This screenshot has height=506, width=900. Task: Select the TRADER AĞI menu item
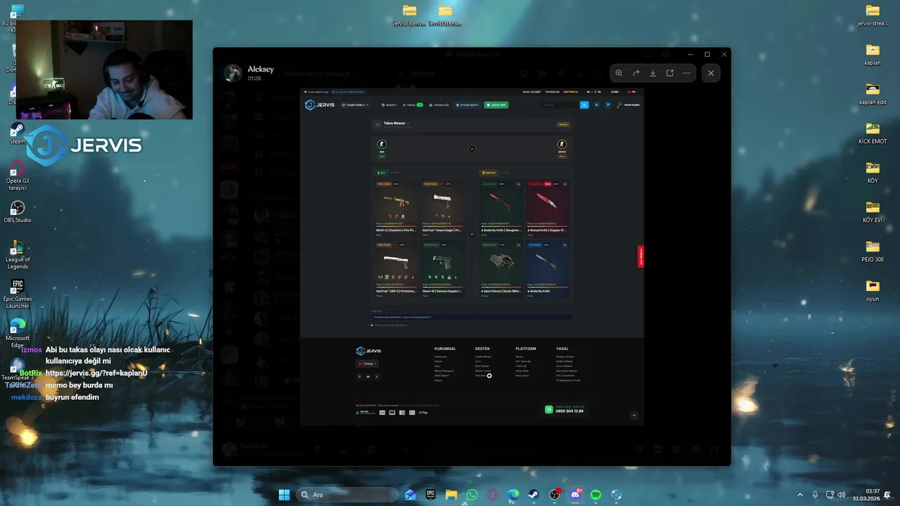pos(439,105)
